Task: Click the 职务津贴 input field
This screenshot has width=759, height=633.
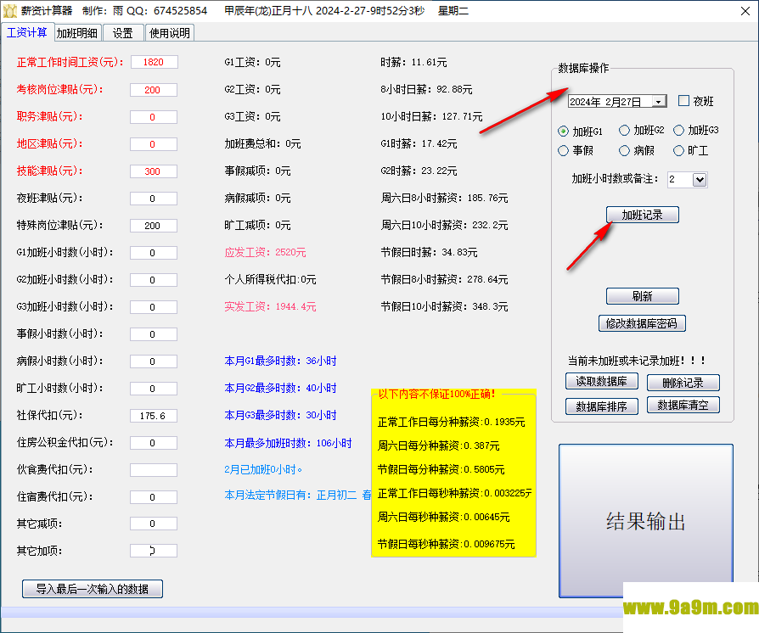Action: coord(154,117)
